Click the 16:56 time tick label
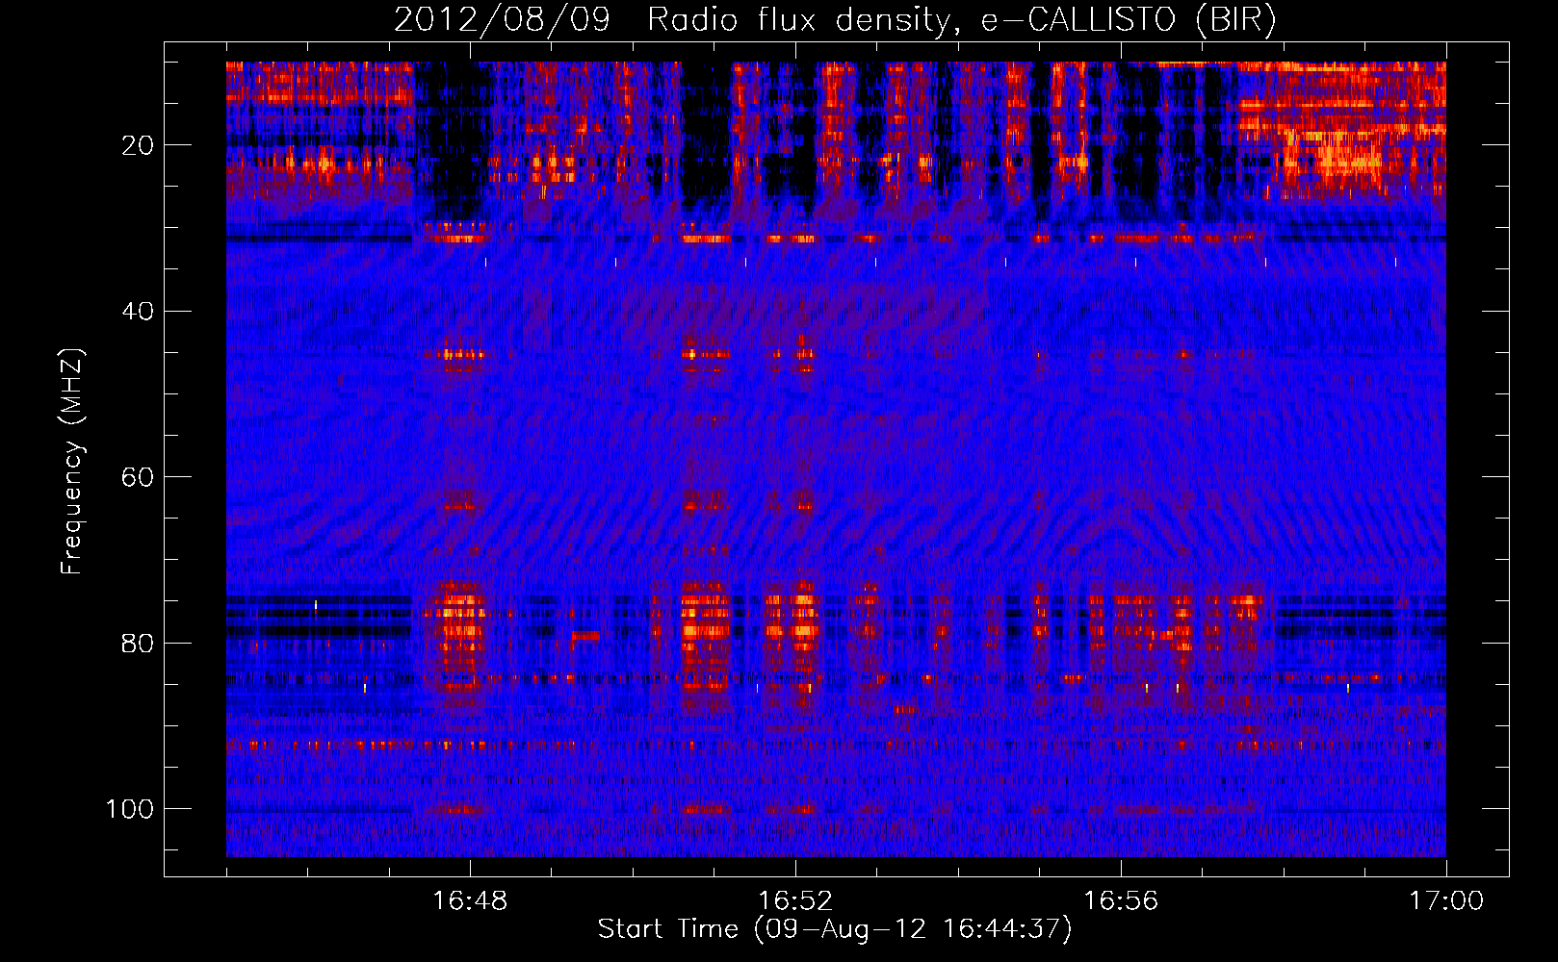Screen dimensions: 1558x962 [1121, 901]
